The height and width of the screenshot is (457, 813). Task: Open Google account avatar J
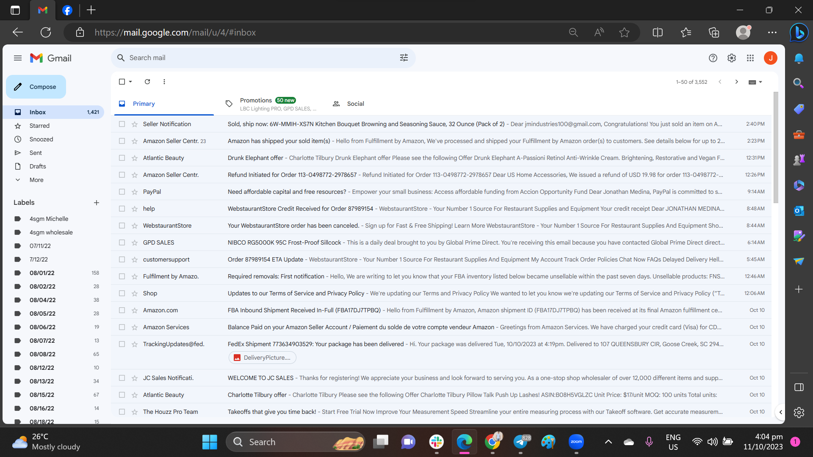click(771, 58)
